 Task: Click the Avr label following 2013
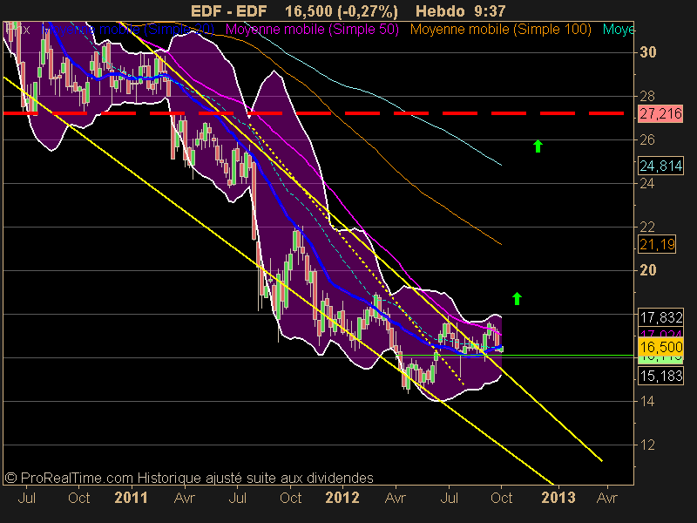coord(606,498)
